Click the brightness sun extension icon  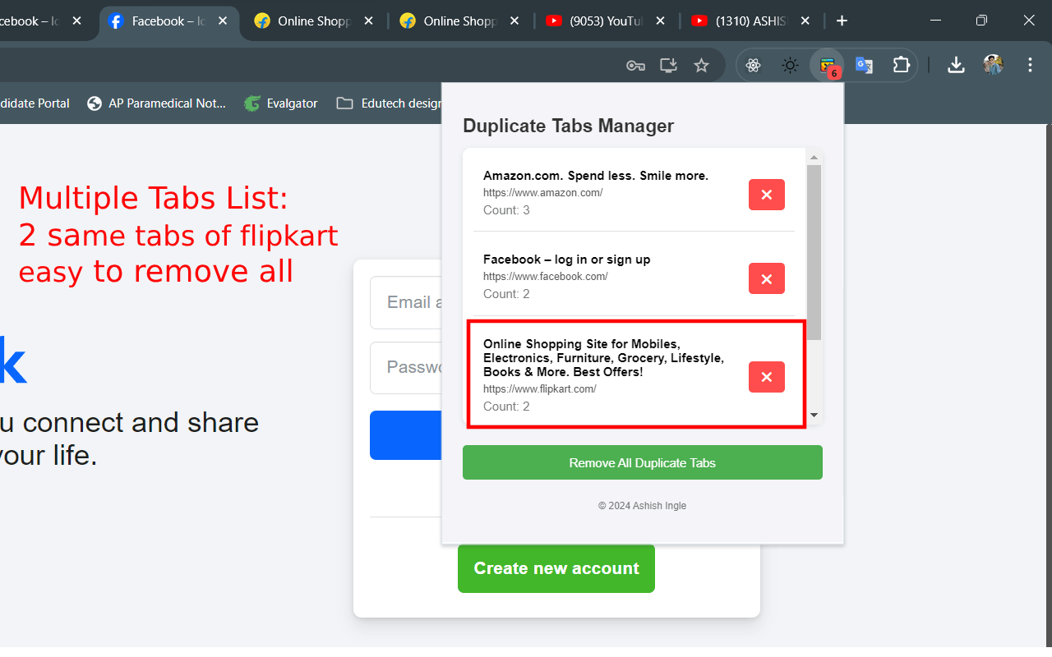click(x=791, y=66)
